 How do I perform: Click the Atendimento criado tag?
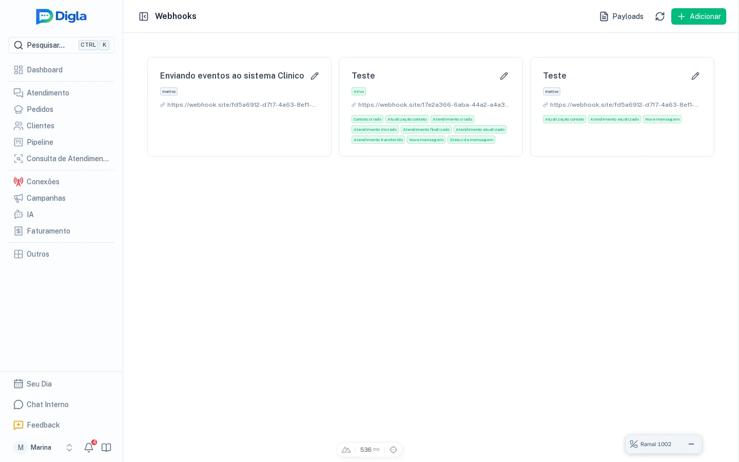452,119
